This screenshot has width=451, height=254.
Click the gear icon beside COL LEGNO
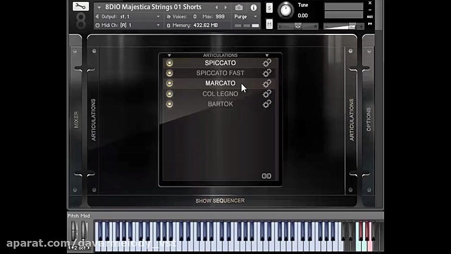pos(267,93)
